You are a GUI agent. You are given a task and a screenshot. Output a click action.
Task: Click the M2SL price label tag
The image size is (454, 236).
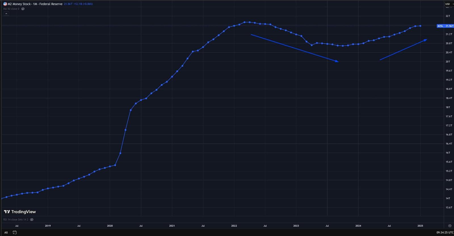pyautogui.click(x=445, y=26)
